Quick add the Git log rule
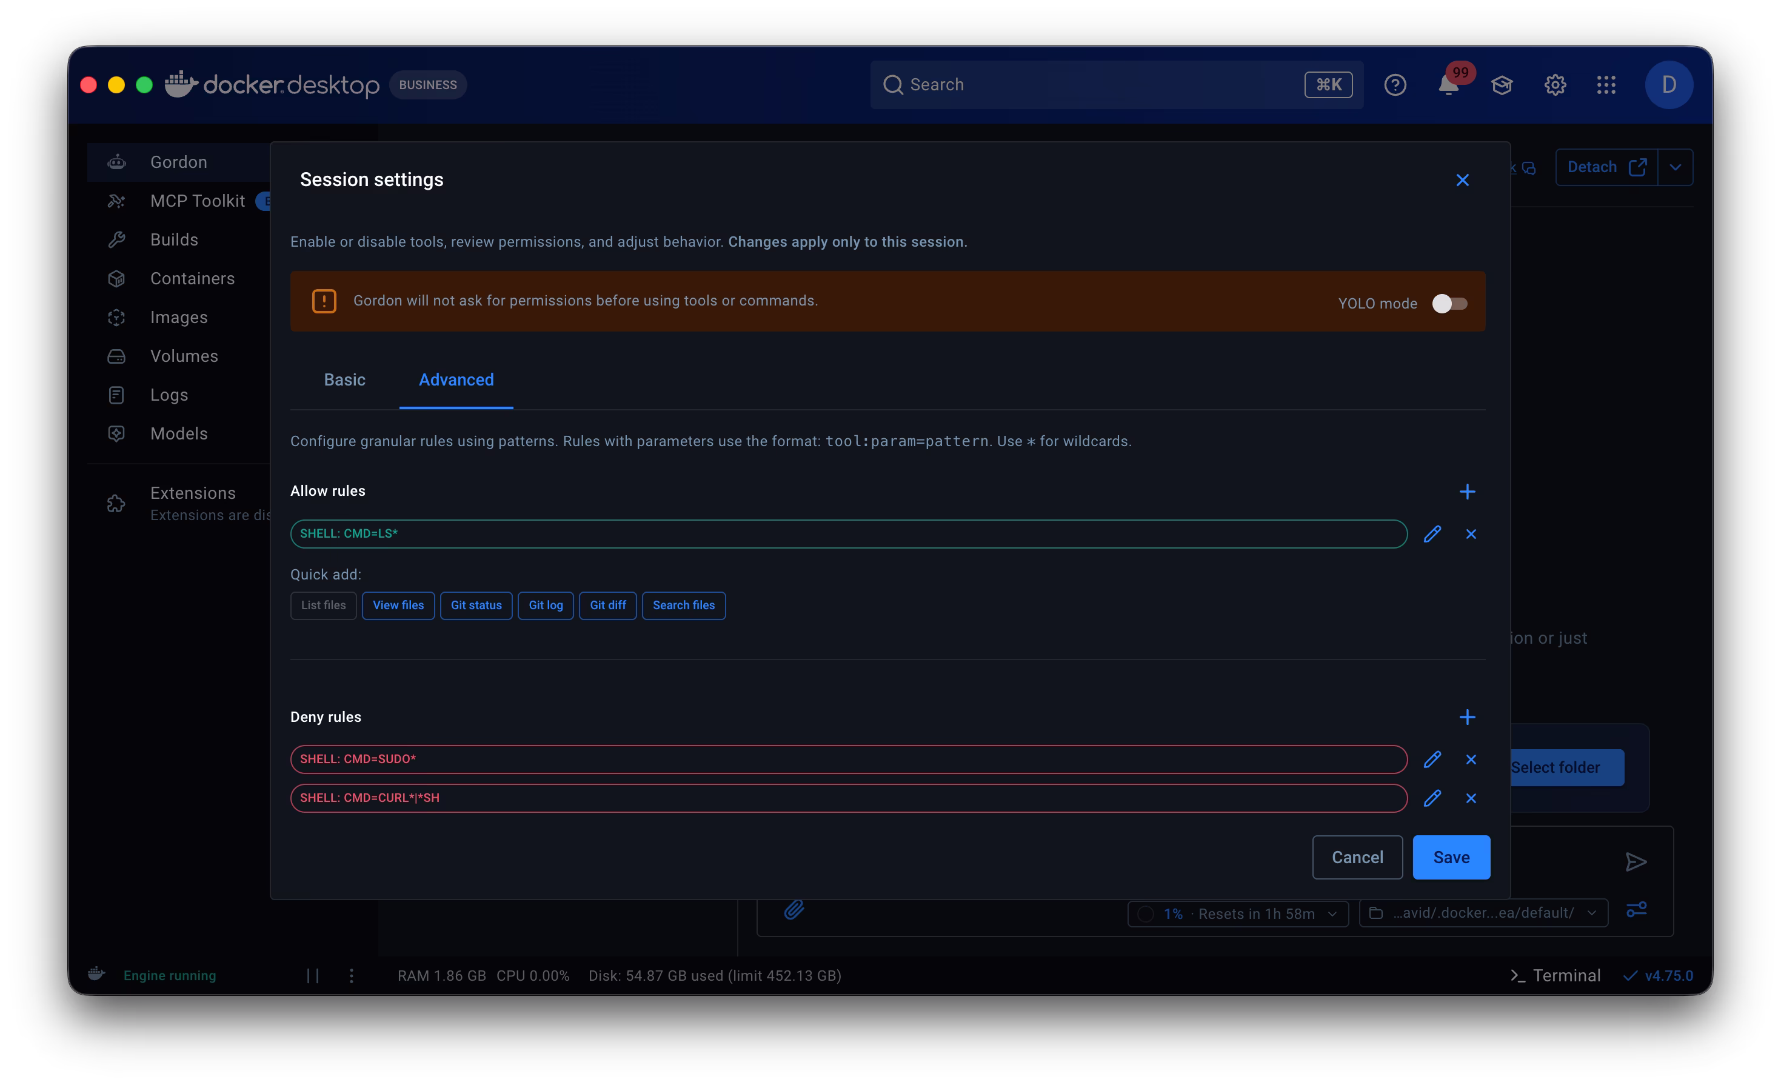The width and height of the screenshot is (1781, 1085). [546, 605]
